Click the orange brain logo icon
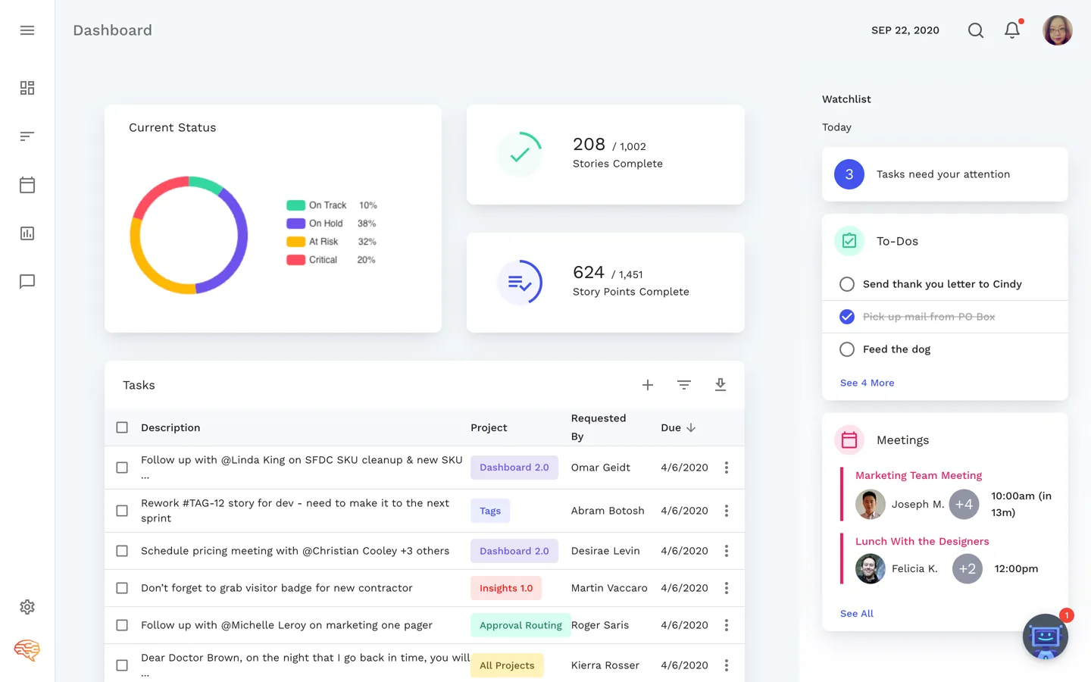Viewport: 1091px width, 682px height. 27,650
